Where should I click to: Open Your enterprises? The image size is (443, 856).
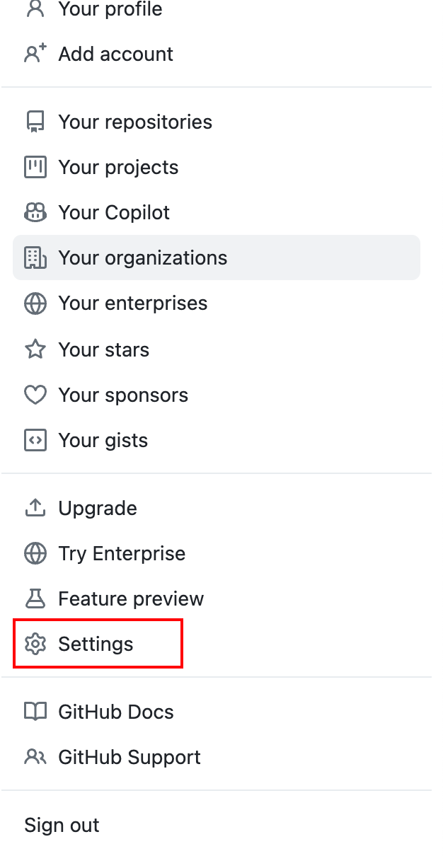click(x=217, y=303)
